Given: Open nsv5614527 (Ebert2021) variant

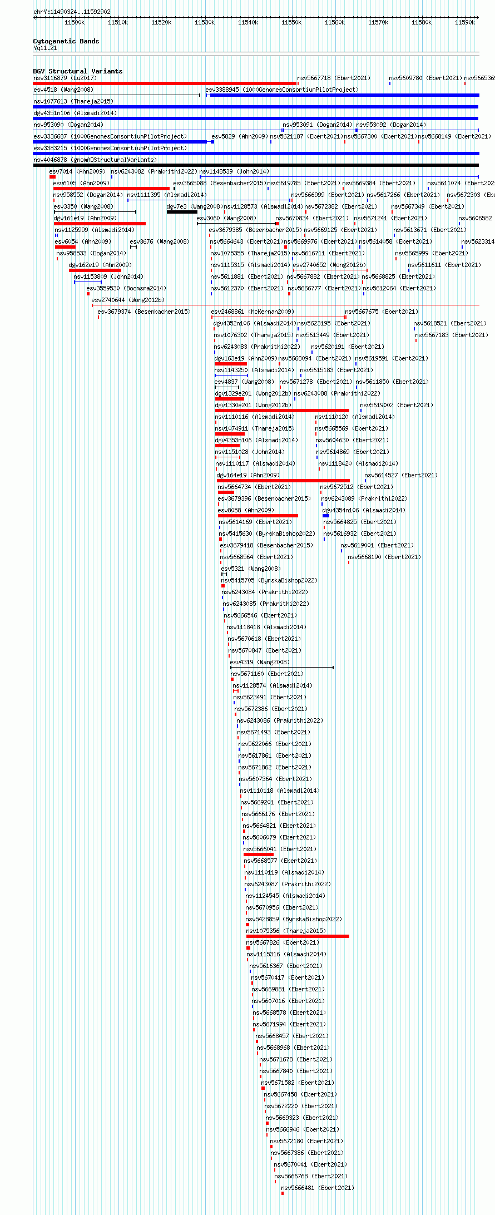Looking at the screenshot, I should [x=401, y=475].
